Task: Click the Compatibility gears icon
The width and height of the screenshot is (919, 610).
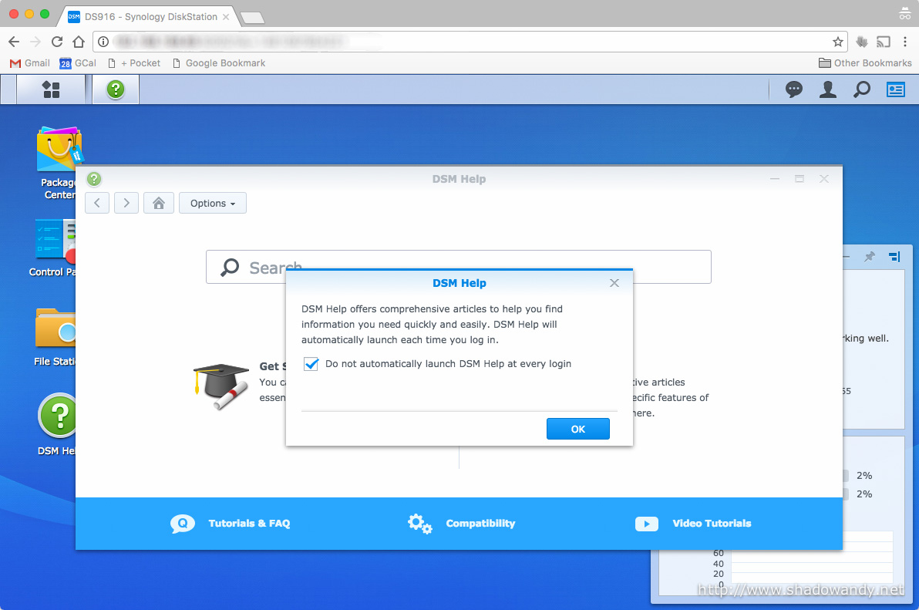Action: click(419, 524)
